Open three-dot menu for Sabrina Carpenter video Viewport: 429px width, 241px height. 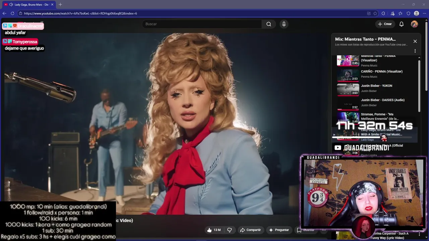tap(419, 234)
